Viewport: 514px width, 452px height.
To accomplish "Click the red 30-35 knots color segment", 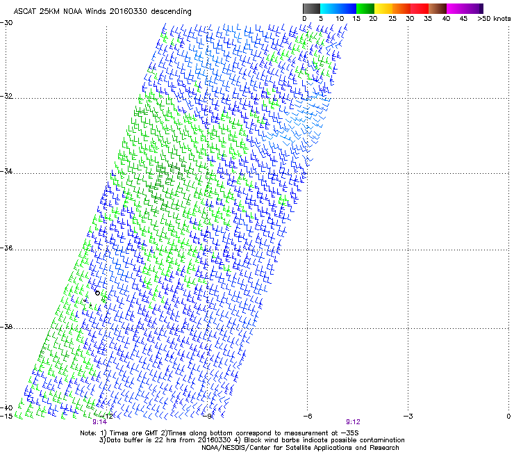I will (420, 8).
